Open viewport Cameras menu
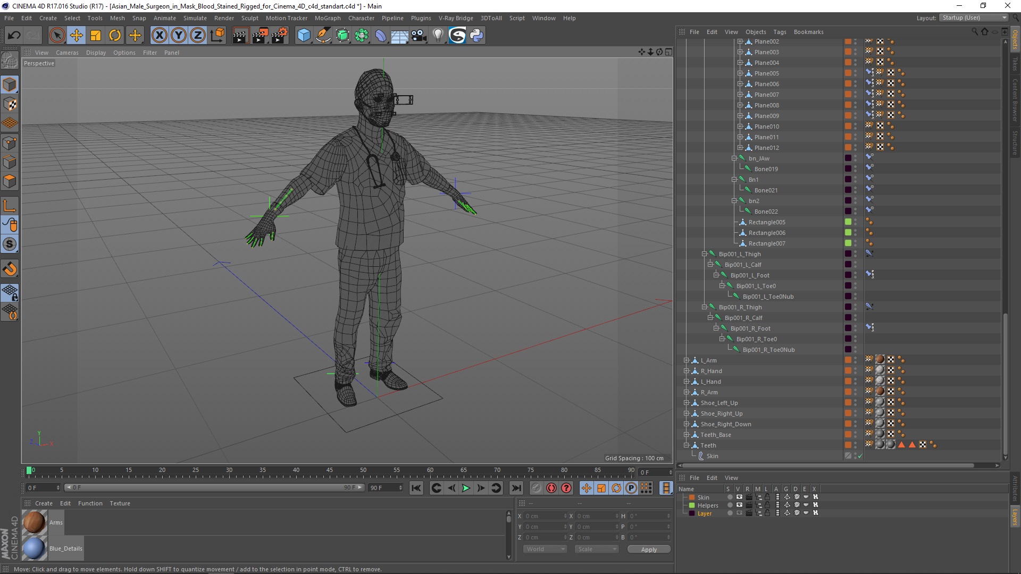The height and width of the screenshot is (574, 1021). tap(67, 53)
